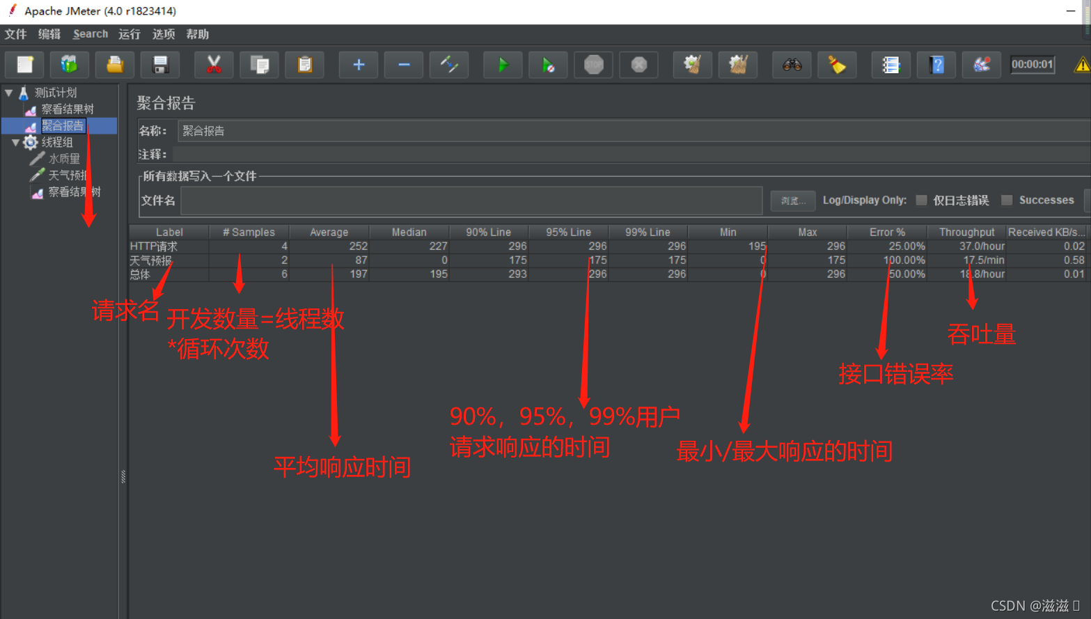
Task: Copy the selected element using Copy icon
Action: 259,65
